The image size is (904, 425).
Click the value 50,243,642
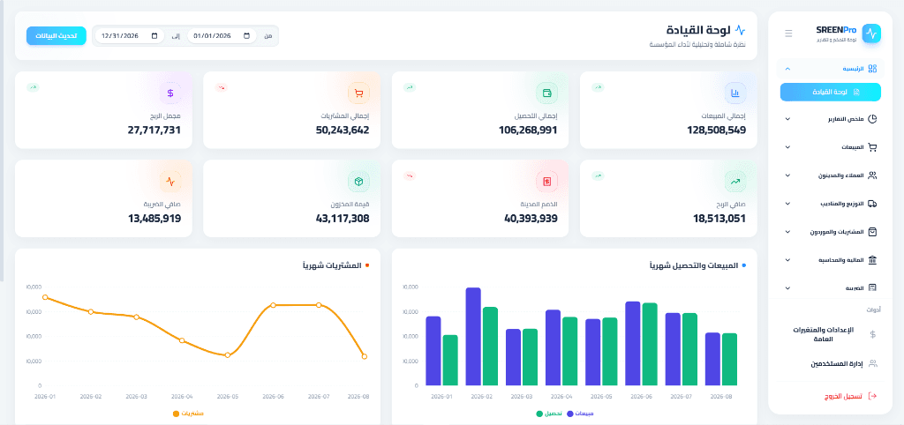pos(343,130)
